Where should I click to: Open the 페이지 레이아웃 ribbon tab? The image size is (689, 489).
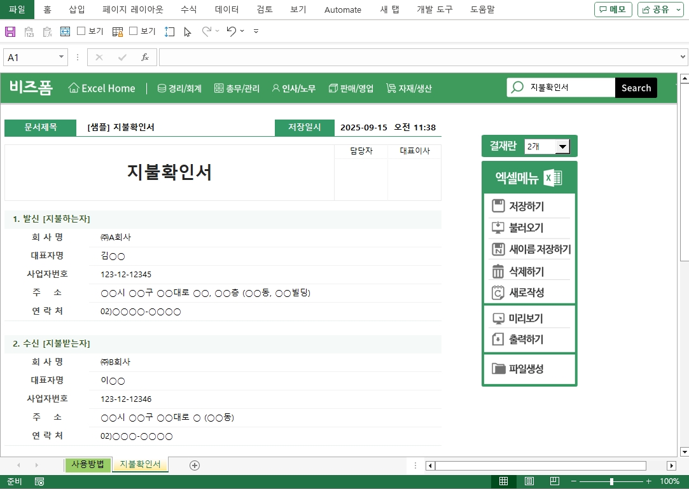[x=132, y=10]
